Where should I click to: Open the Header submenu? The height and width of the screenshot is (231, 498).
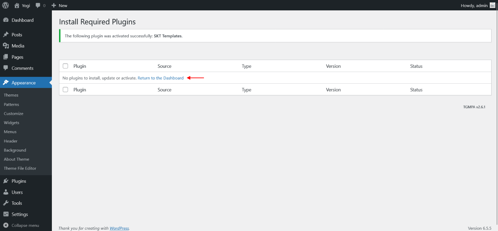click(11, 141)
